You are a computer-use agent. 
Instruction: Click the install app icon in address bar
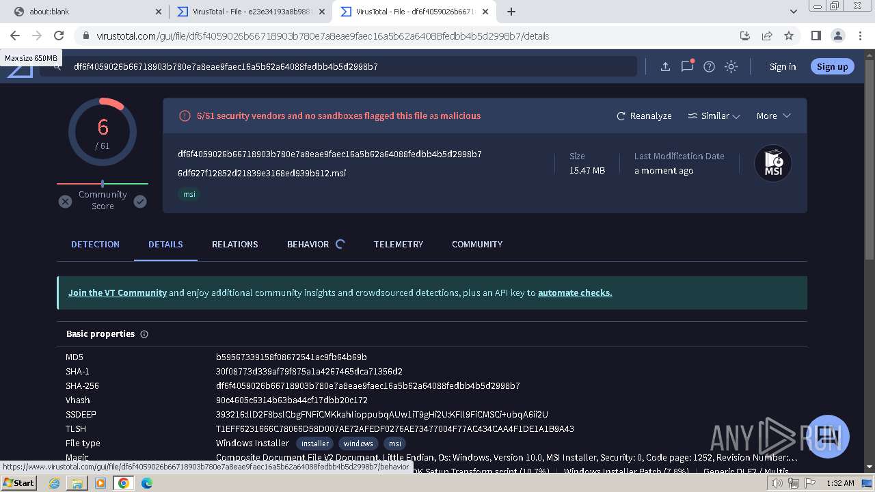pyautogui.click(x=745, y=36)
